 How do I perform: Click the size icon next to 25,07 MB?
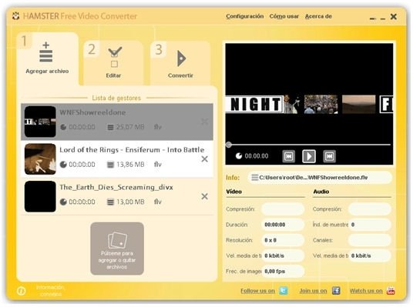tap(110, 127)
